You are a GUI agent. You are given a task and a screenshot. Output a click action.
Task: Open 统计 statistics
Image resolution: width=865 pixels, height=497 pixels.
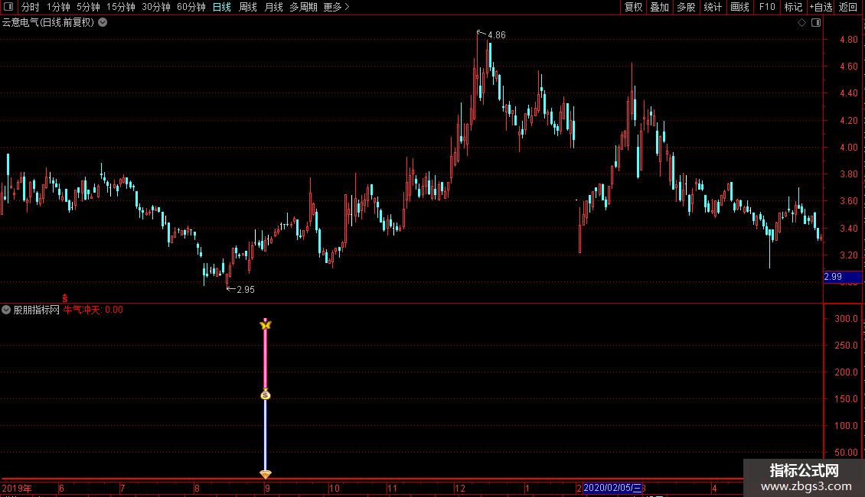coord(713,7)
